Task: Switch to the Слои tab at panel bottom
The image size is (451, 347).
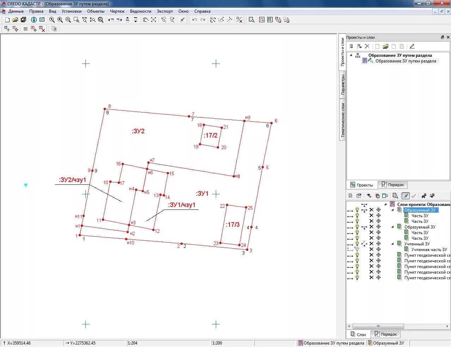Action: (358, 334)
